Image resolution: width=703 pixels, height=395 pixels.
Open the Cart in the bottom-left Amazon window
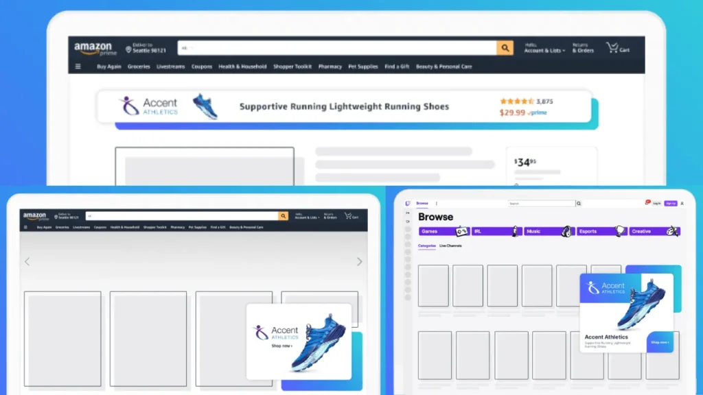click(x=351, y=216)
